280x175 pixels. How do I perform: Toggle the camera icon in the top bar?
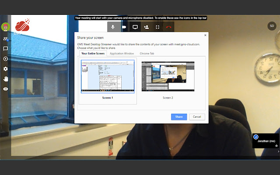point(124,27)
